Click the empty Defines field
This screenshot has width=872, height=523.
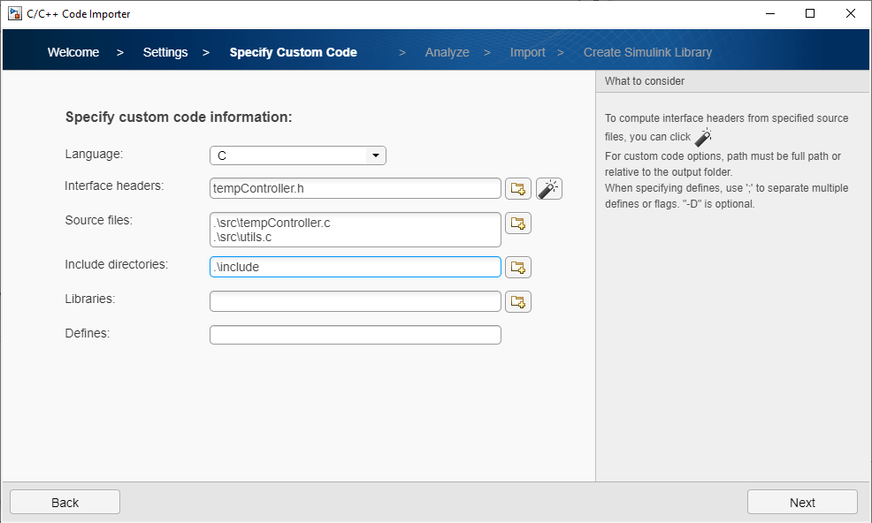[356, 335]
